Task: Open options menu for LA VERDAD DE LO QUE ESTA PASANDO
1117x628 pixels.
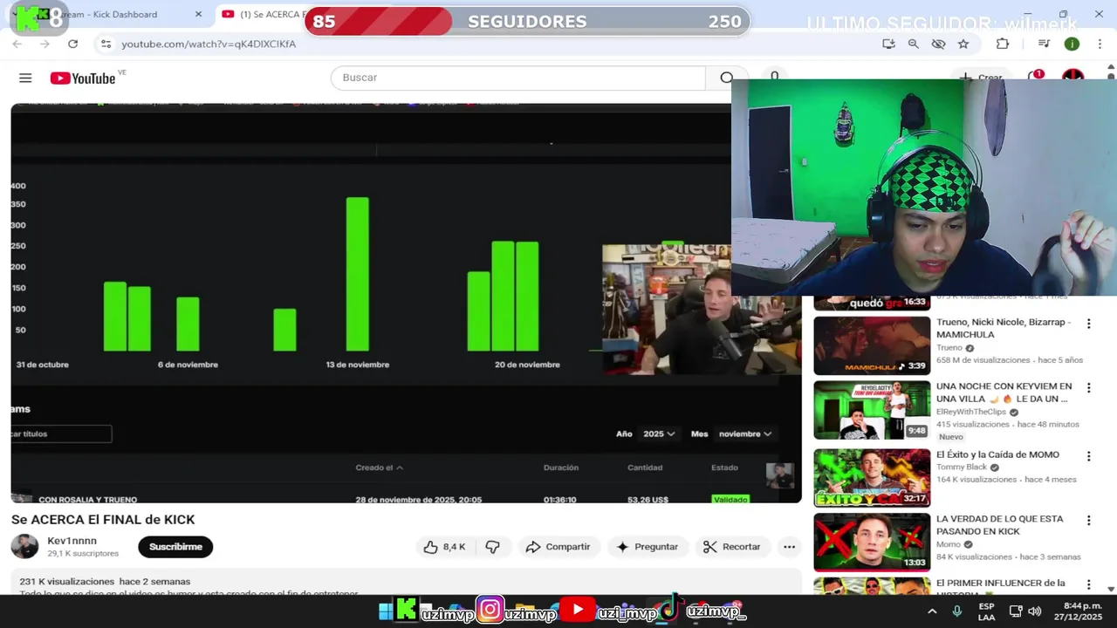Action: point(1088,521)
